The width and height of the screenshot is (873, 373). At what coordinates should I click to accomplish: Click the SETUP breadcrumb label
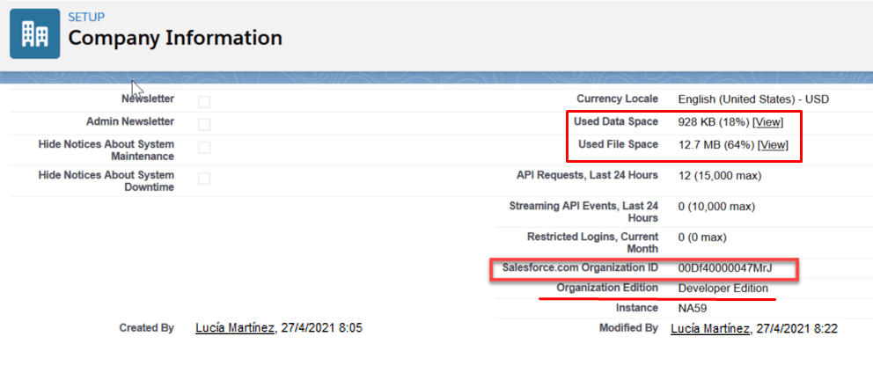(86, 17)
